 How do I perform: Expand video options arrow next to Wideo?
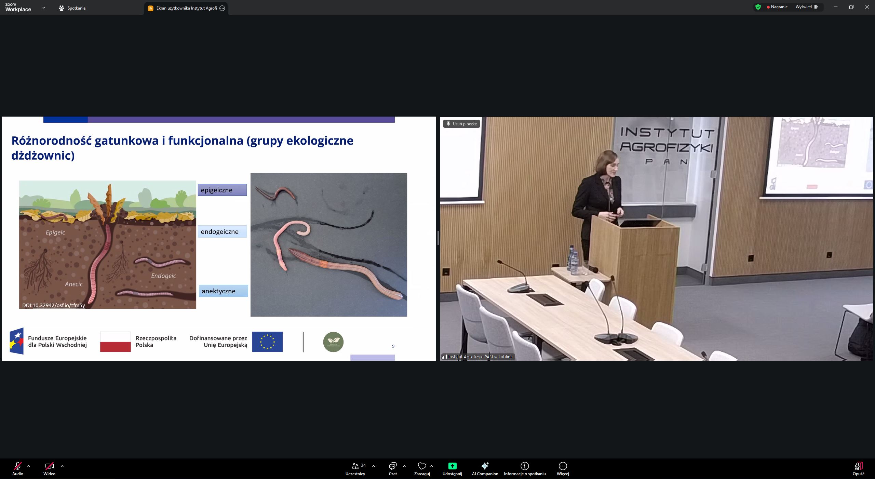62,466
